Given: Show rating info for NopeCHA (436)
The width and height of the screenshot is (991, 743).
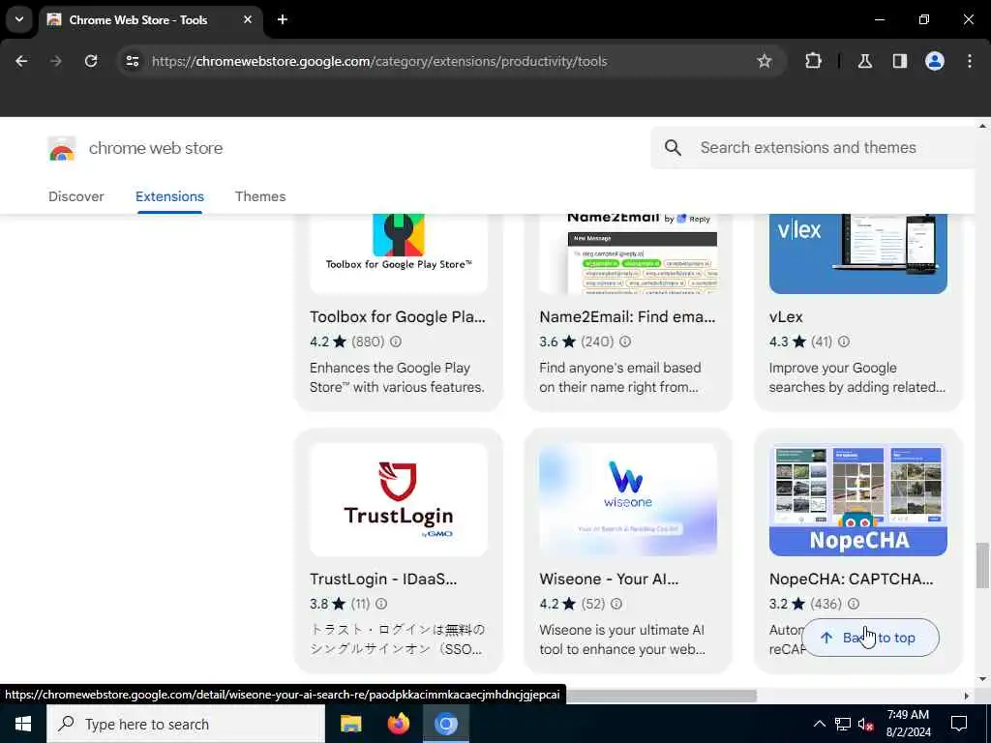Looking at the screenshot, I should click(854, 604).
